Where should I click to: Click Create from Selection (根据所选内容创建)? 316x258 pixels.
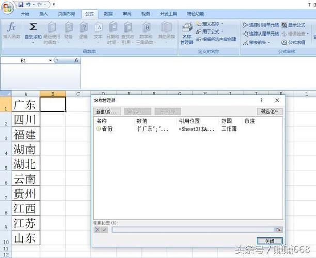[x=216, y=39]
